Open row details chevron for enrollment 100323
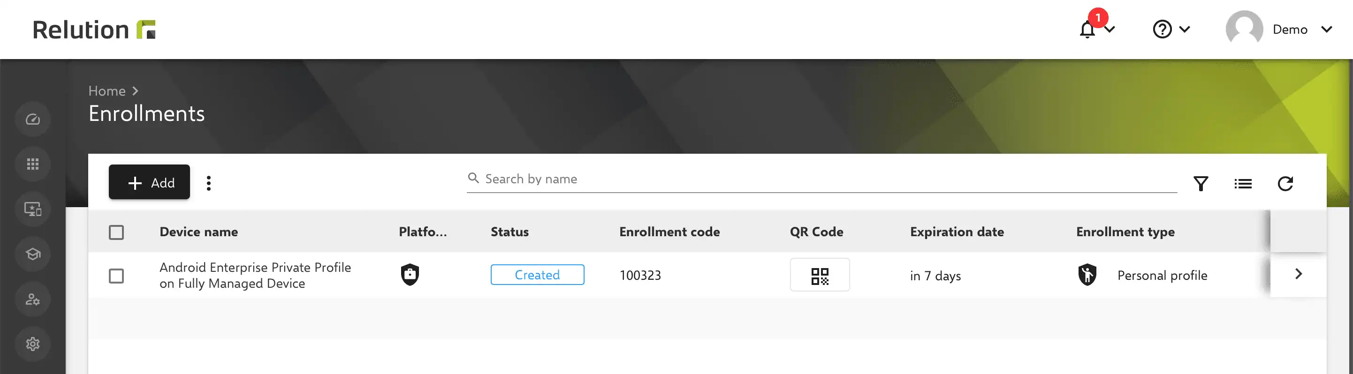Viewport: 1353px width, 374px height. pyautogui.click(x=1299, y=274)
